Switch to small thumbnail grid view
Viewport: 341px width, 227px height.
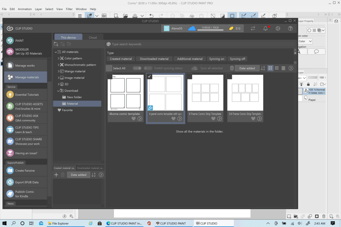coord(277,68)
